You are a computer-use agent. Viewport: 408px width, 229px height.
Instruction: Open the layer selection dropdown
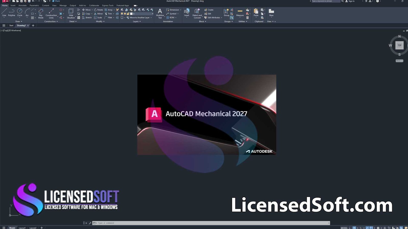point(152,13)
